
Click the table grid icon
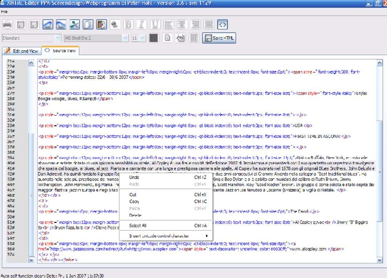click(x=194, y=38)
